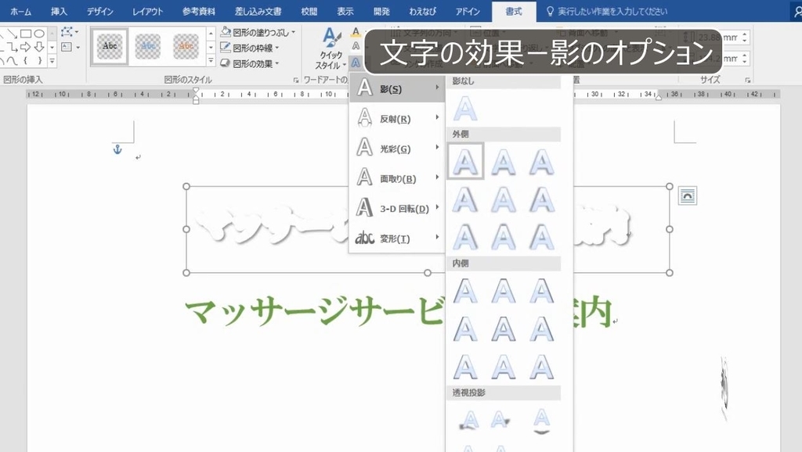
Task: Click the text outline A icon
Action: (x=356, y=46)
